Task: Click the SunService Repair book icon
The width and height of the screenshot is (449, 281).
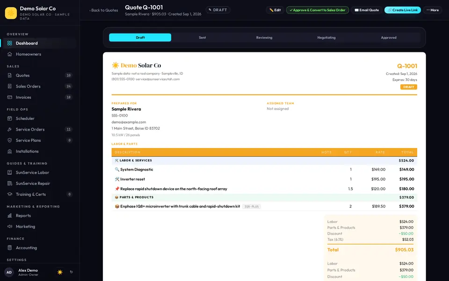Action: click(10, 183)
